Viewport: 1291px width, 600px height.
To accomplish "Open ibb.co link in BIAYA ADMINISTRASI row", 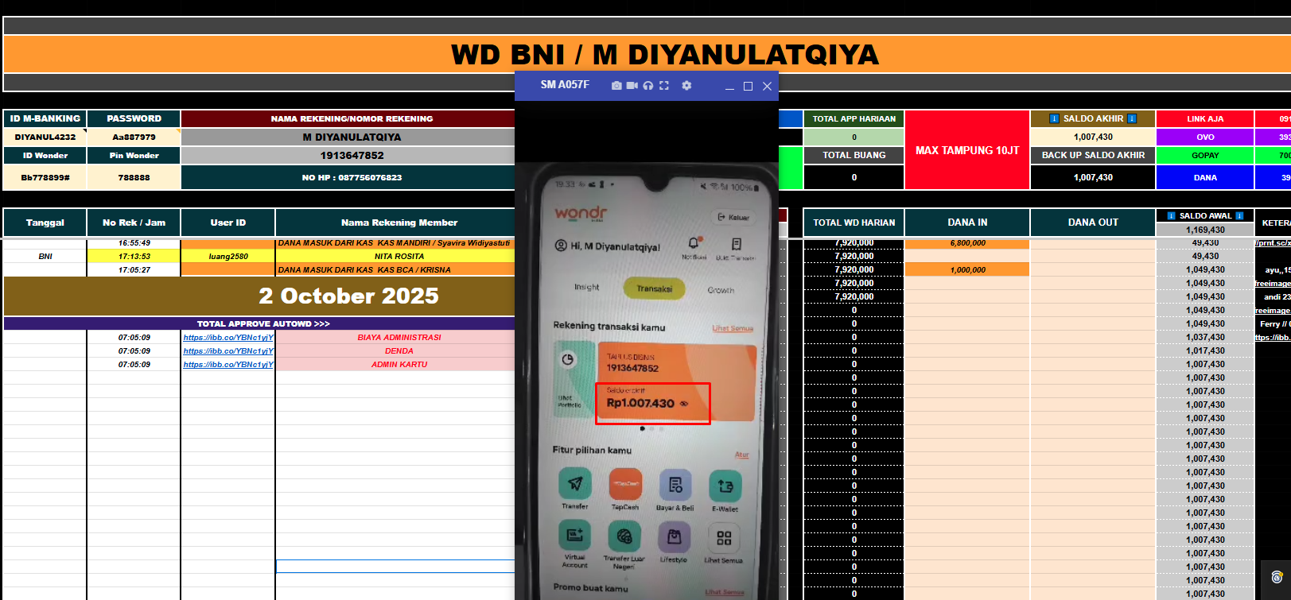I will pyautogui.click(x=228, y=337).
